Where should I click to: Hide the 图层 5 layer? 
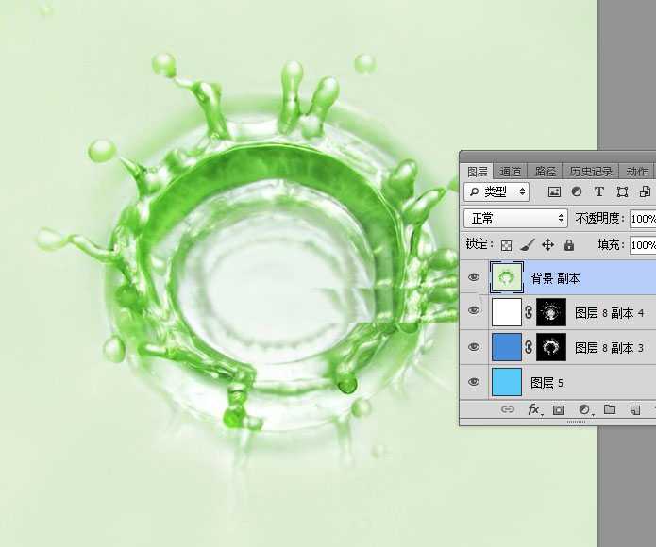click(x=474, y=382)
